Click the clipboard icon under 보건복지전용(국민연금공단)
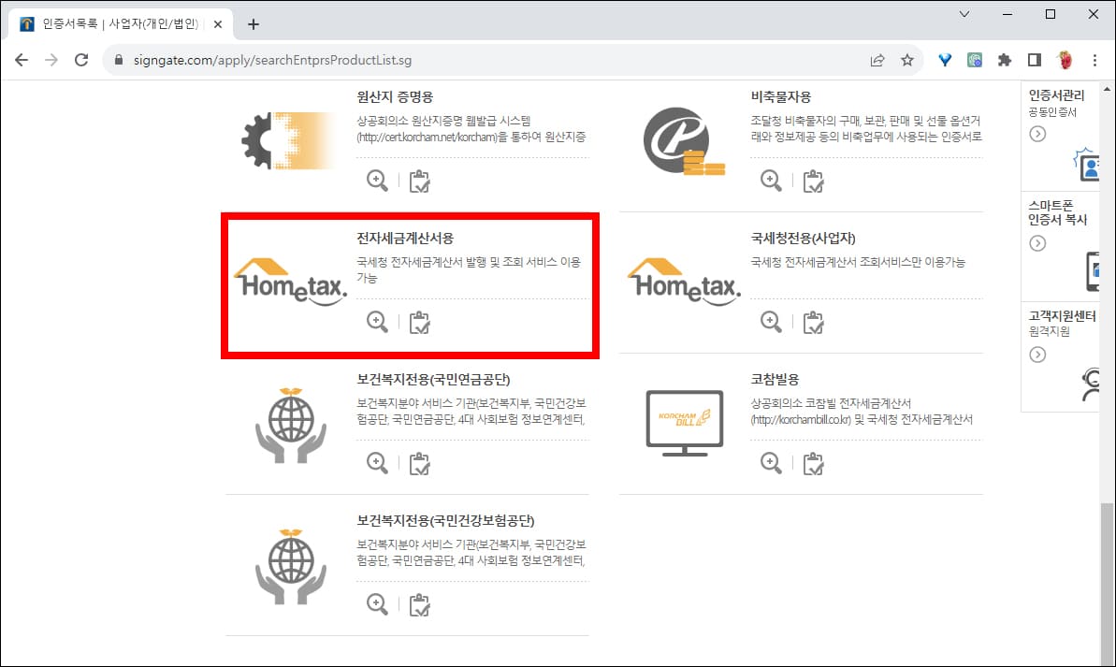Screen dimensions: 1116x667 click(x=419, y=462)
